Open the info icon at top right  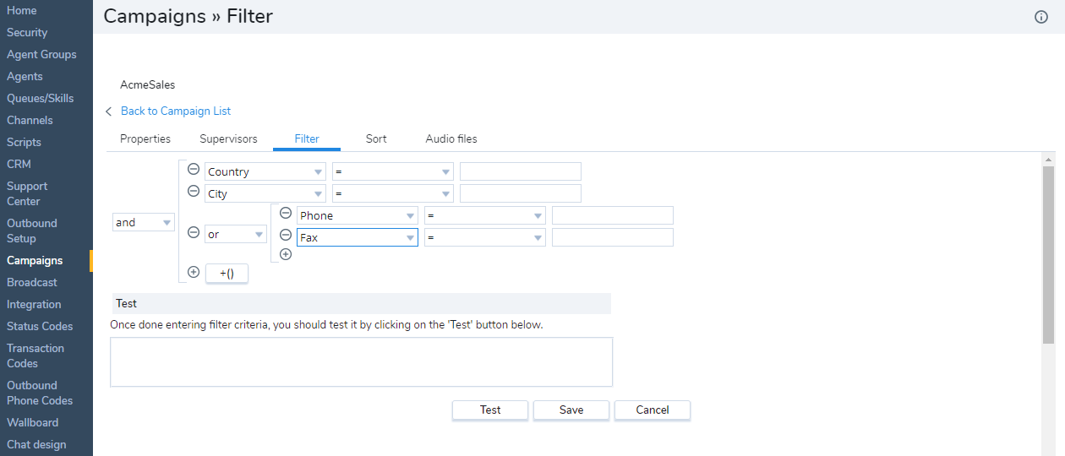[1041, 17]
